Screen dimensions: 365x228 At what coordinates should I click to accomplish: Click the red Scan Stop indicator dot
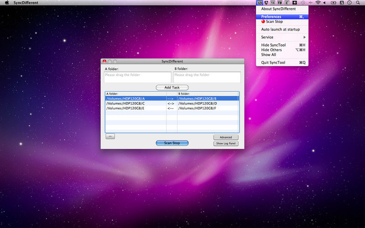point(263,21)
